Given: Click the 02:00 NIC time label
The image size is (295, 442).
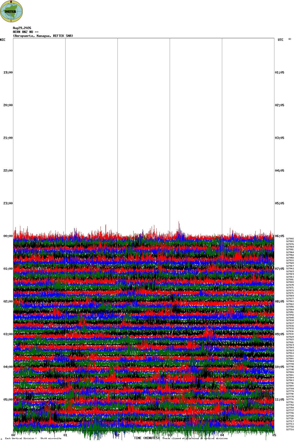Looking at the screenshot, I should pos(8,301).
